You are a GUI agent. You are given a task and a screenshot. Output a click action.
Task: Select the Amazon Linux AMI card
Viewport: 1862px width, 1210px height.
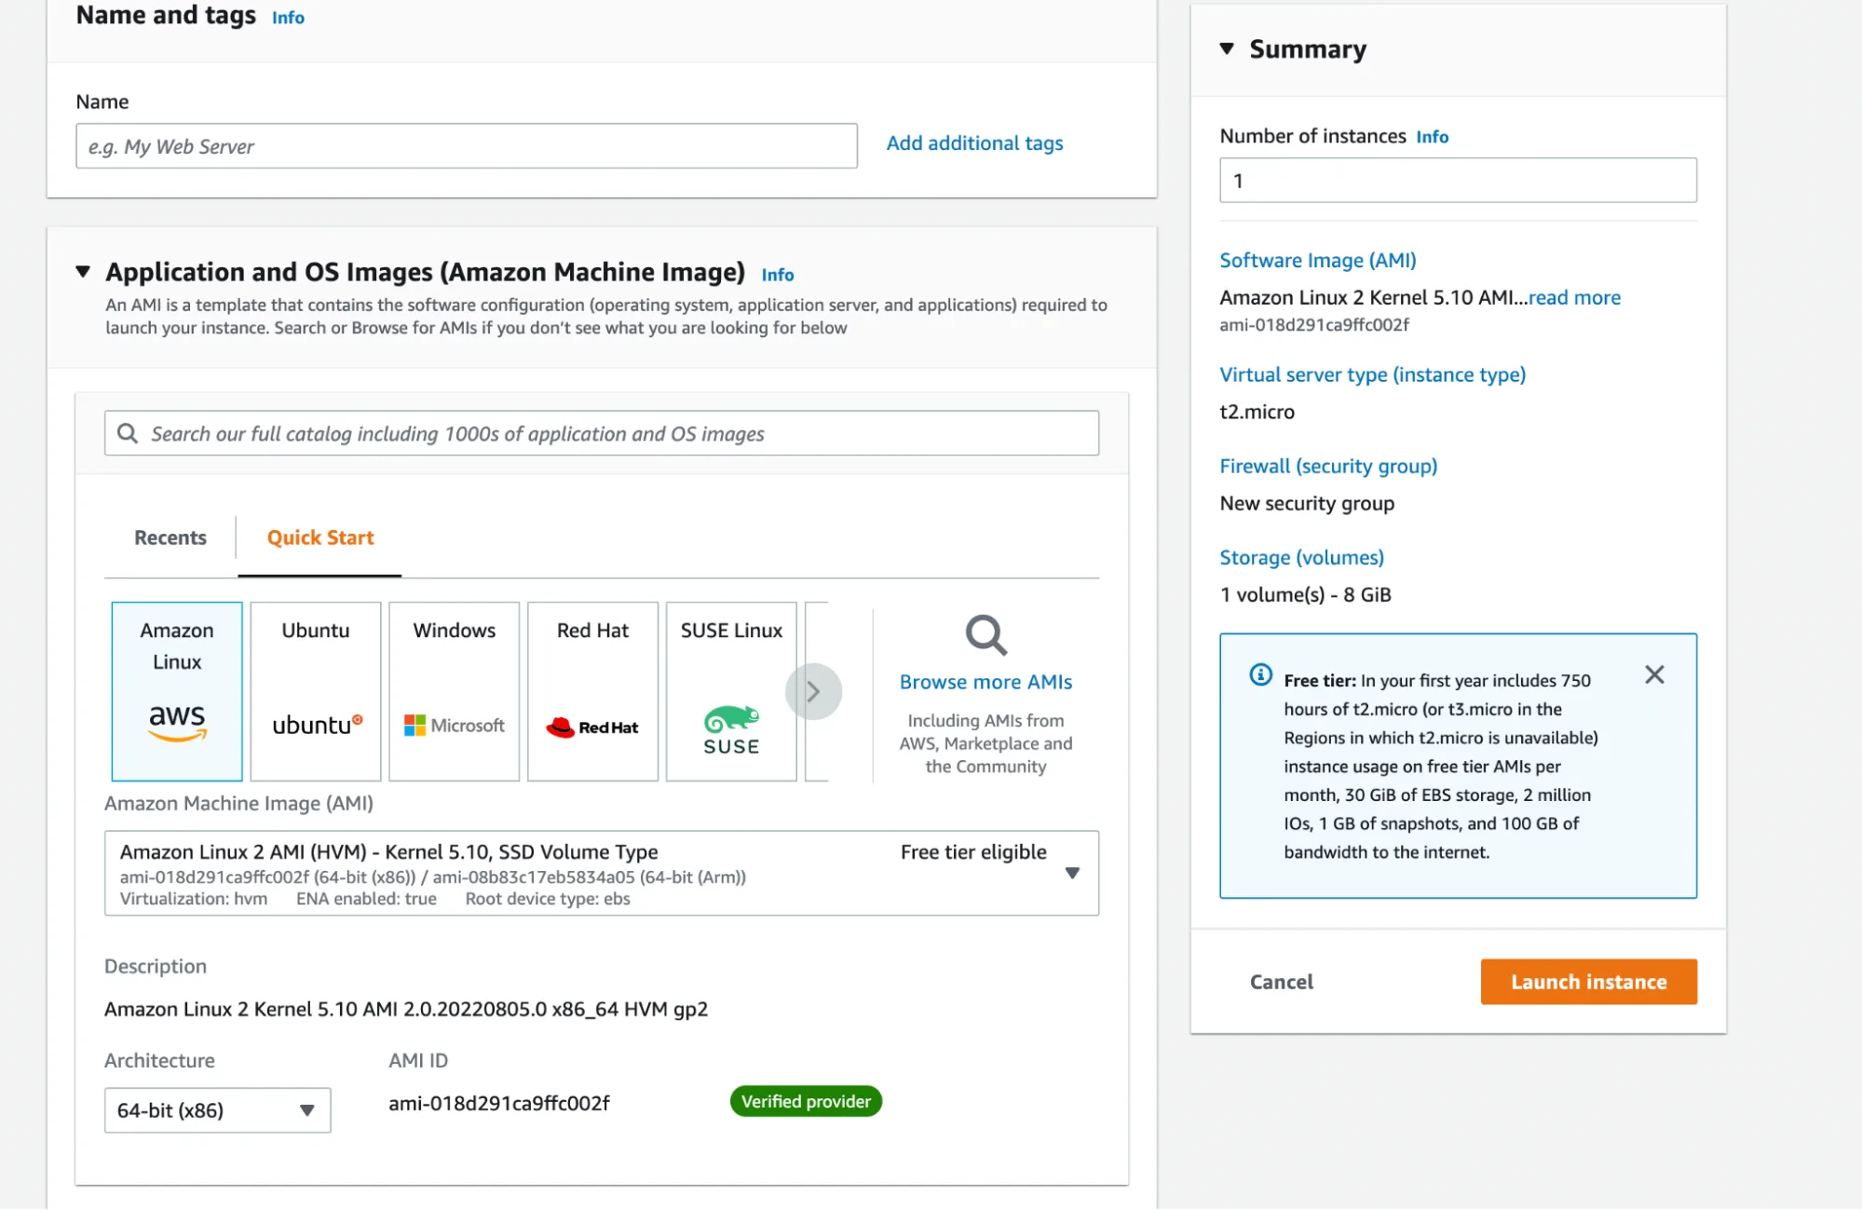pyautogui.click(x=177, y=691)
